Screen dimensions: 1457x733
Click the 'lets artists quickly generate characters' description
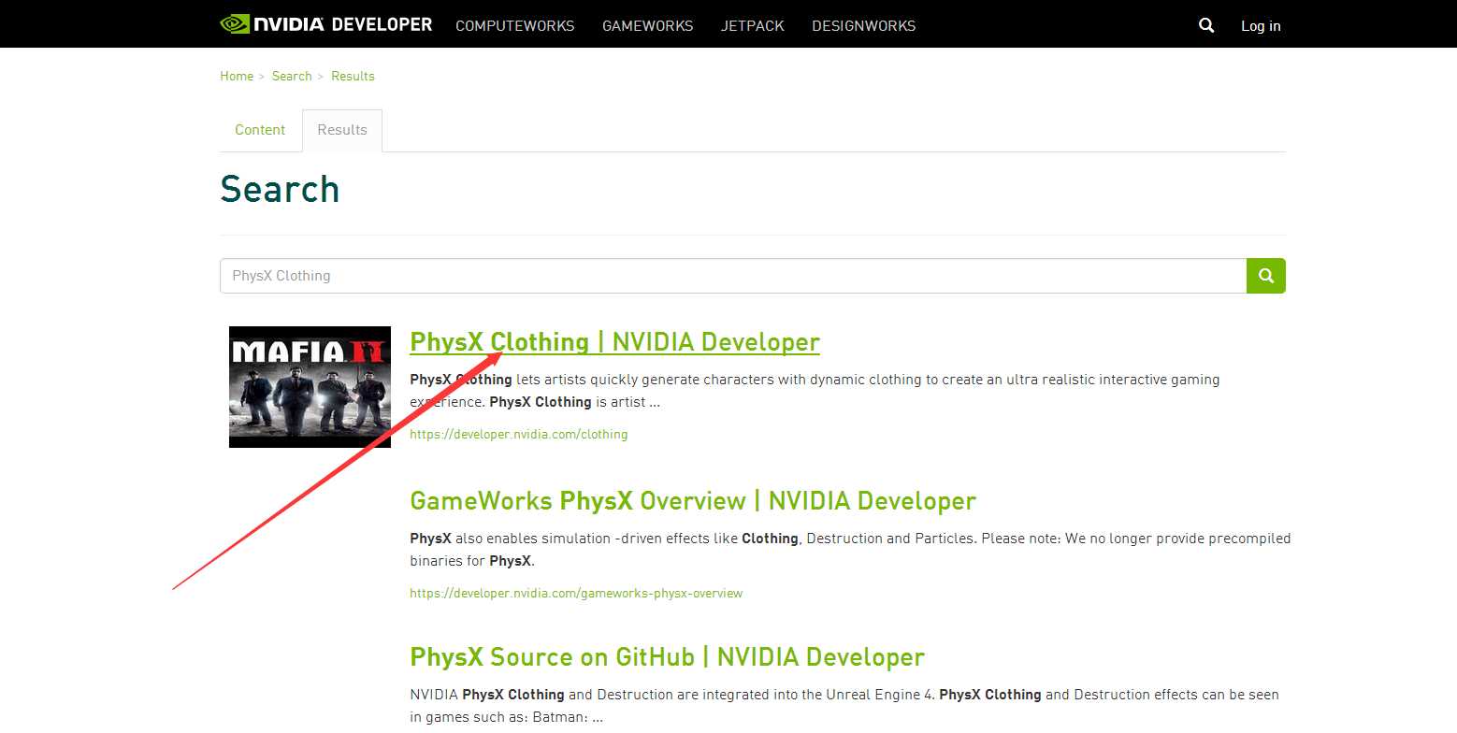(x=815, y=391)
